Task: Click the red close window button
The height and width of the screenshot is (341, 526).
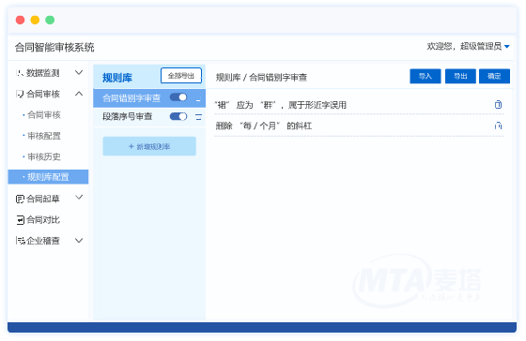Action: click(21, 20)
